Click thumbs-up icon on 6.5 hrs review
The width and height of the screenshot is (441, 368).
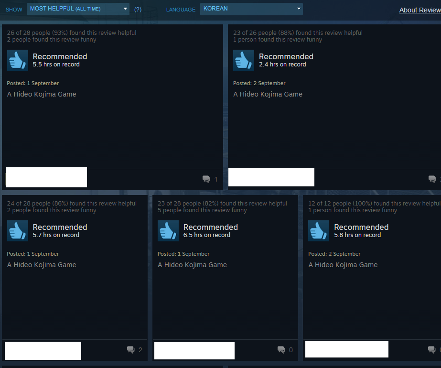(168, 231)
